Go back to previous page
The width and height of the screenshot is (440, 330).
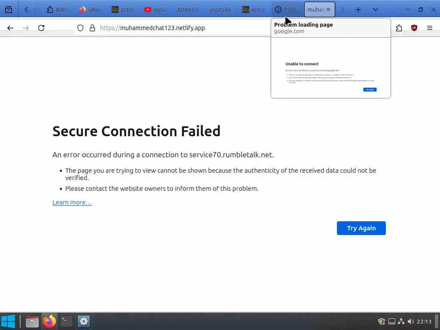coord(10,28)
